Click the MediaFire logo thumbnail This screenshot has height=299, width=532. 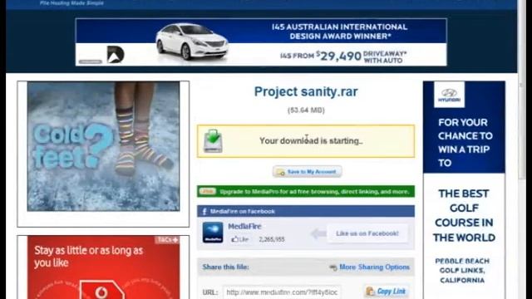tap(213, 233)
